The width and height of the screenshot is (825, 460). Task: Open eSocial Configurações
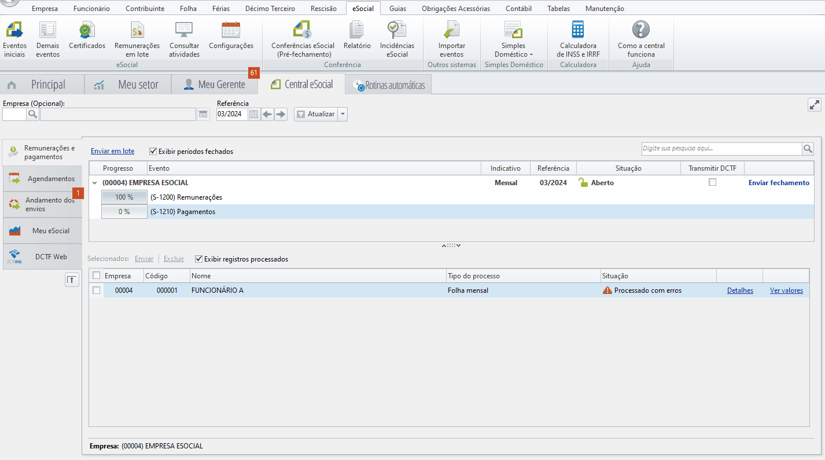pos(231,35)
